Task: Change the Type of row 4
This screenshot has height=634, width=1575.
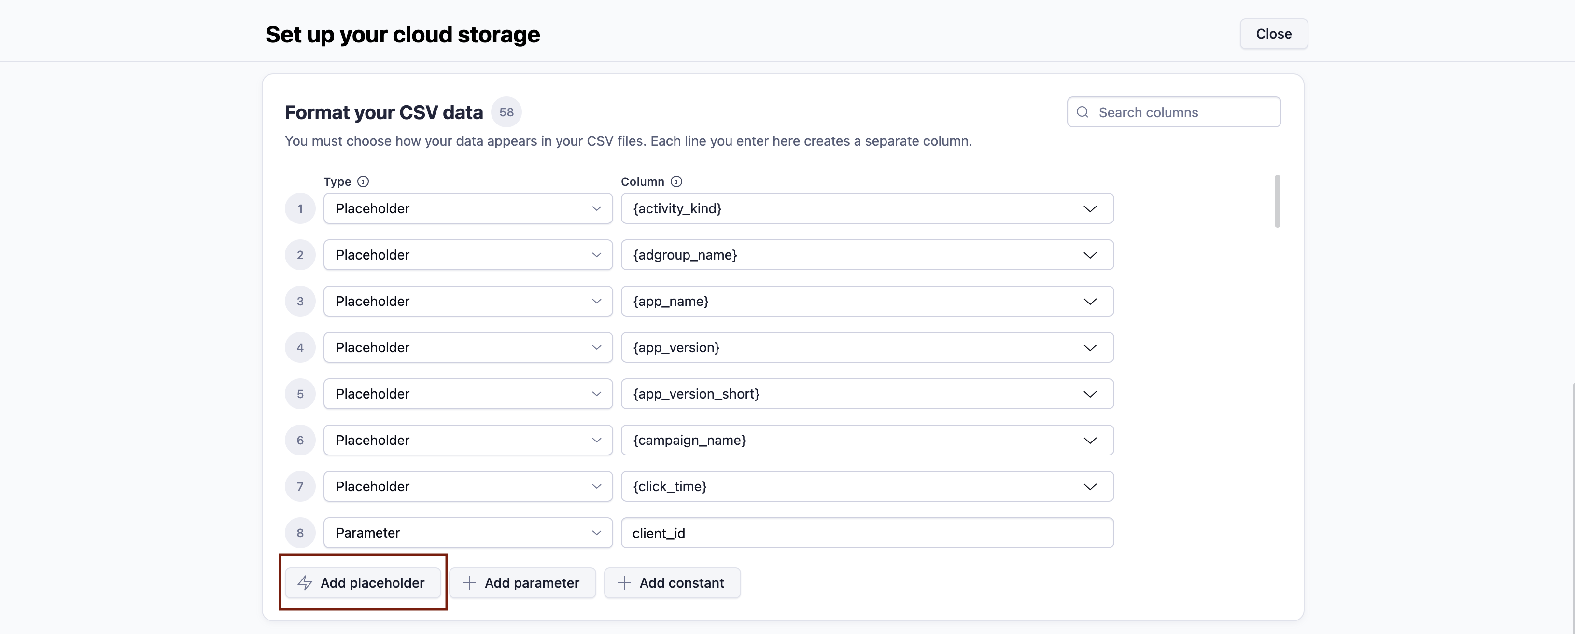Action: pyautogui.click(x=468, y=347)
